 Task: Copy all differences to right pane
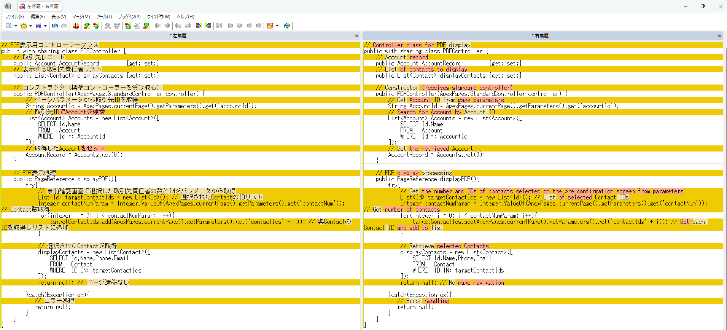tap(199, 26)
